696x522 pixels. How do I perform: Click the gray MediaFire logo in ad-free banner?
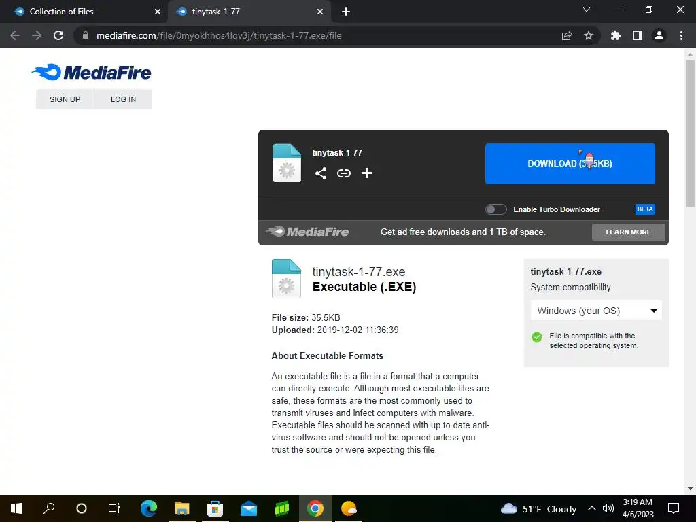point(308,231)
